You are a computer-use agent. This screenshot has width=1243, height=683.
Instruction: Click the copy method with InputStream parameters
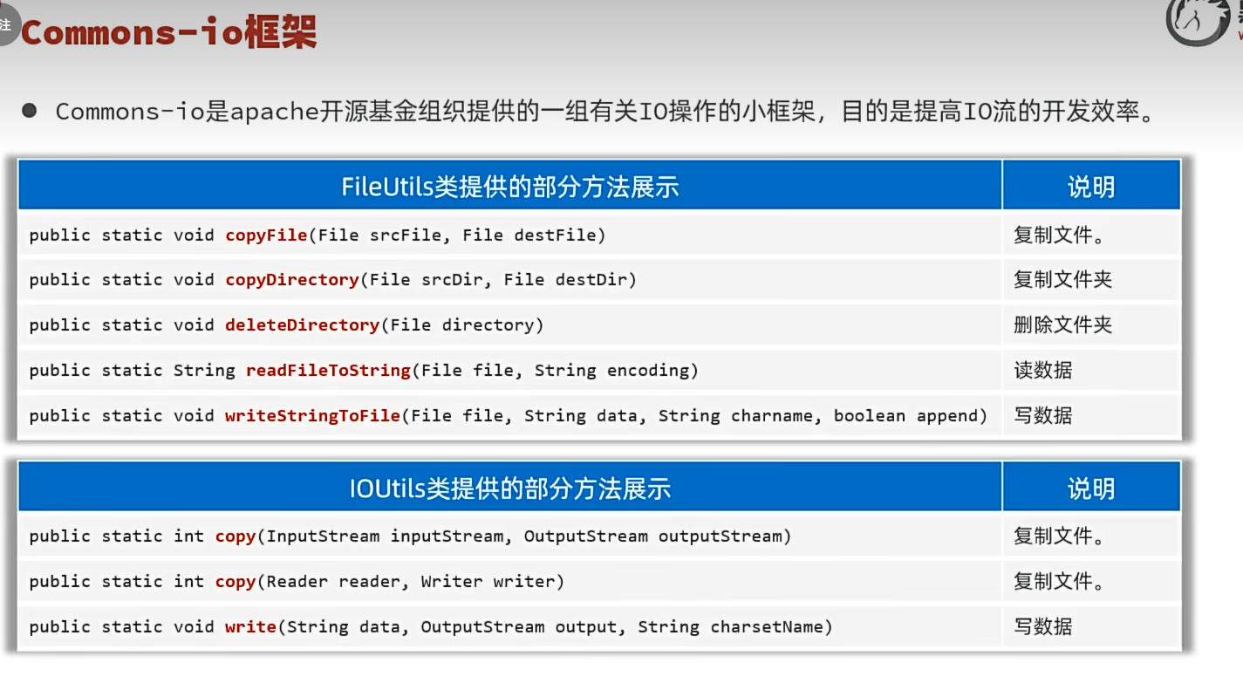236,536
